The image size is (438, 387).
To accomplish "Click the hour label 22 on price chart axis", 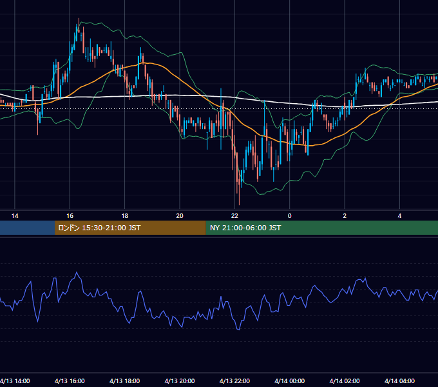I will click(234, 216).
